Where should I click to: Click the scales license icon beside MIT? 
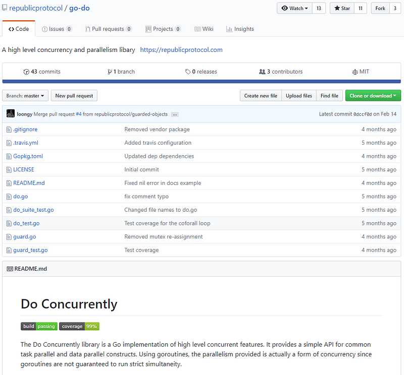point(355,72)
